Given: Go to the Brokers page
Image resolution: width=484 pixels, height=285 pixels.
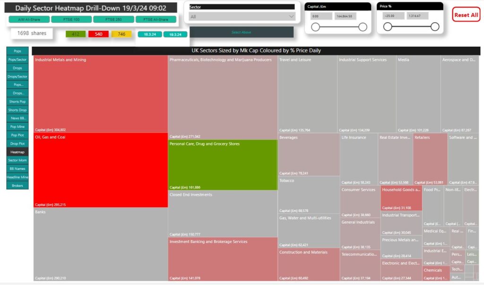Looking at the screenshot, I should coord(17,185).
